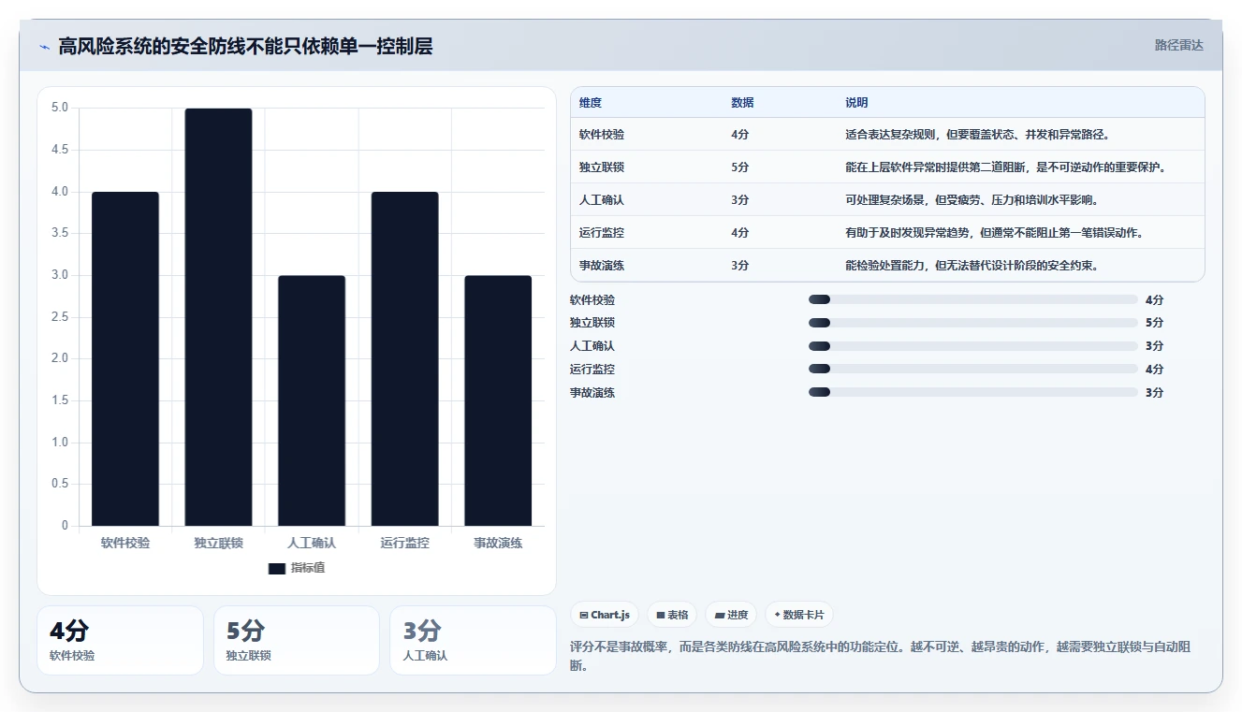This screenshot has height=712, width=1242.
Task: Click the 人工确认 x-axis label under chart
Action: pyautogui.click(x=312, y=543)
